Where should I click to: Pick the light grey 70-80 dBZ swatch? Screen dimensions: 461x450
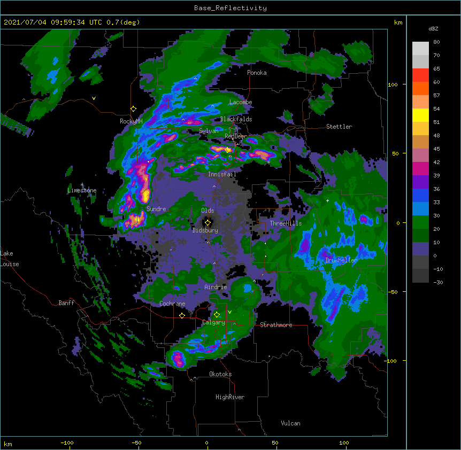(420, 49)
